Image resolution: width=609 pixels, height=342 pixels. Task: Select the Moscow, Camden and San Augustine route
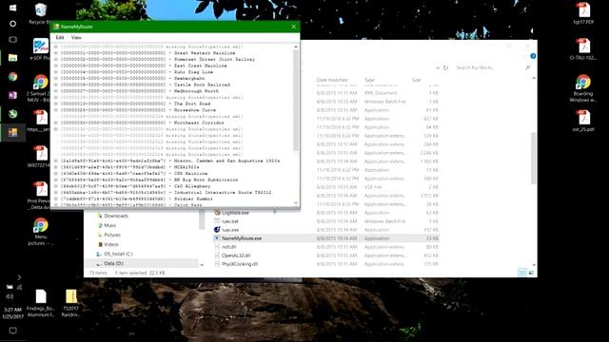[170, 161]
